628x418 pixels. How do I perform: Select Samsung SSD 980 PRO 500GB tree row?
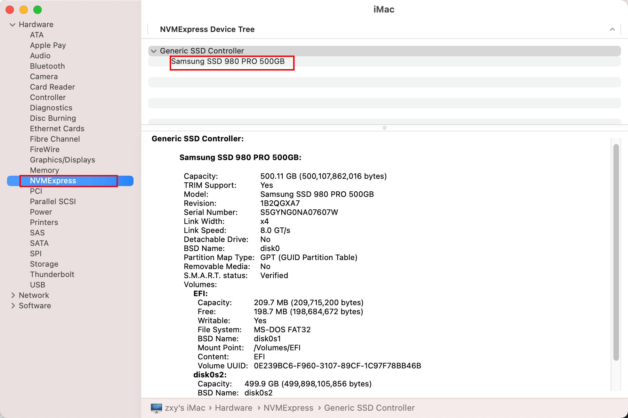(x=385, y=61)
